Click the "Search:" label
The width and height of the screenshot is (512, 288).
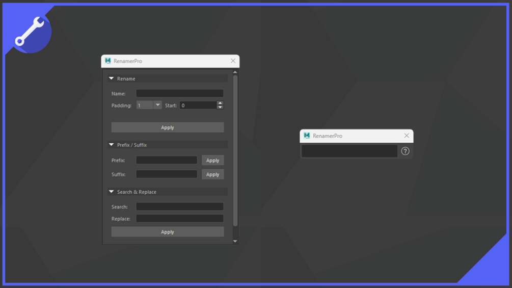(x=120, y=207)
